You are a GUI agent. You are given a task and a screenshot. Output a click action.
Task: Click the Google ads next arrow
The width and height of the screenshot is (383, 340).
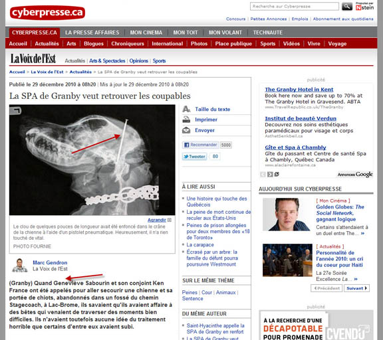(270, 175)
